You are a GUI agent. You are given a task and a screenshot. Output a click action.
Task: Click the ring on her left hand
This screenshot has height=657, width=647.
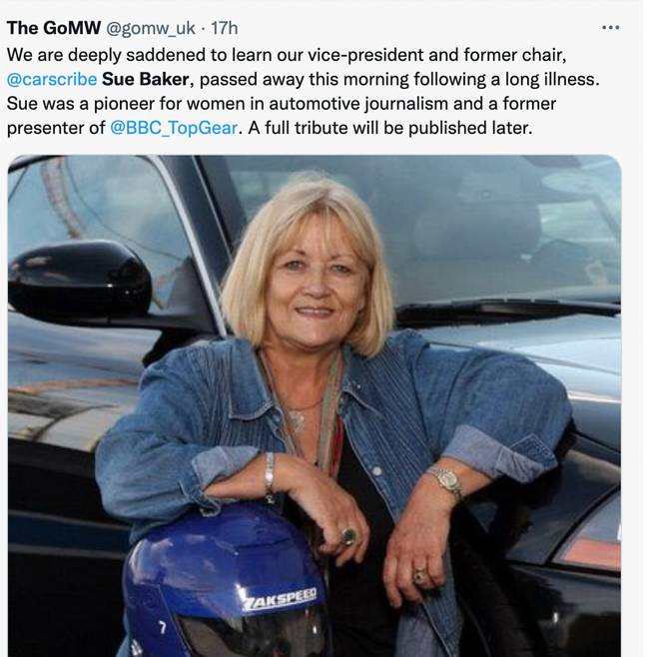419,576
